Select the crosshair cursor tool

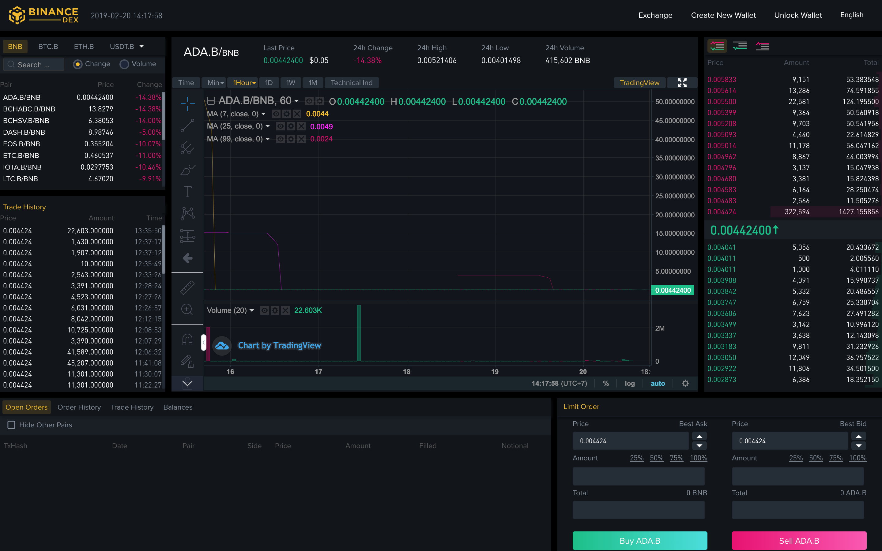pyautogui.click(x=187, y=103)
